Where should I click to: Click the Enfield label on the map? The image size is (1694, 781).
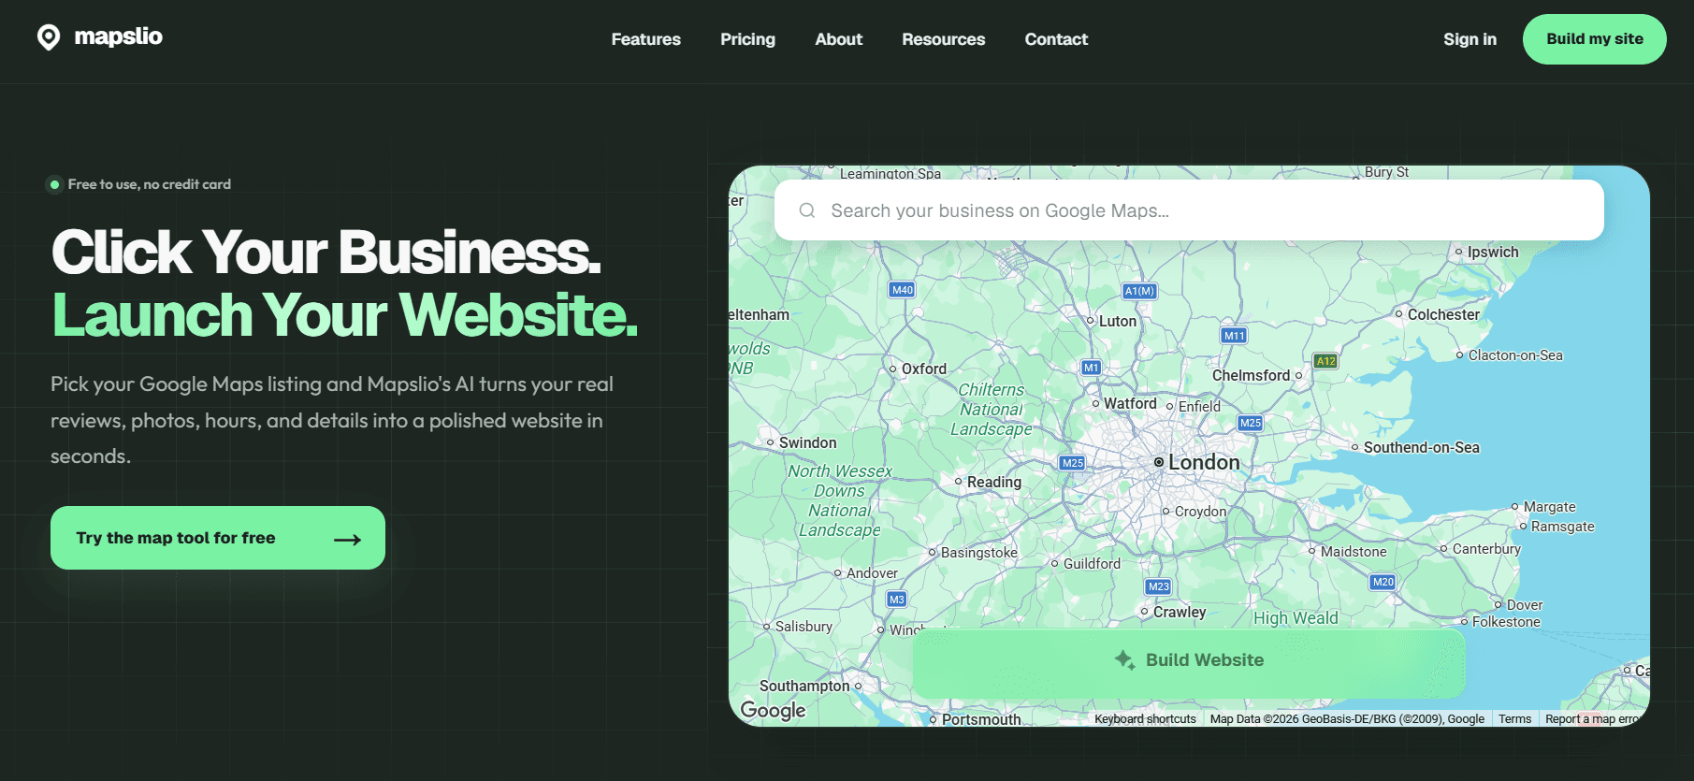tap(1199, 406)
